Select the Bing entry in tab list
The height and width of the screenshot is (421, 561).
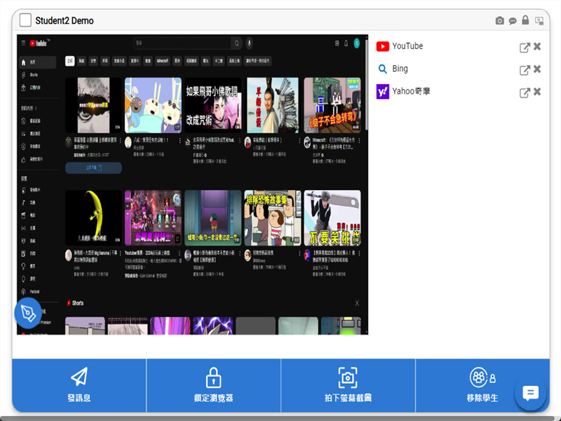click(400, 69)
